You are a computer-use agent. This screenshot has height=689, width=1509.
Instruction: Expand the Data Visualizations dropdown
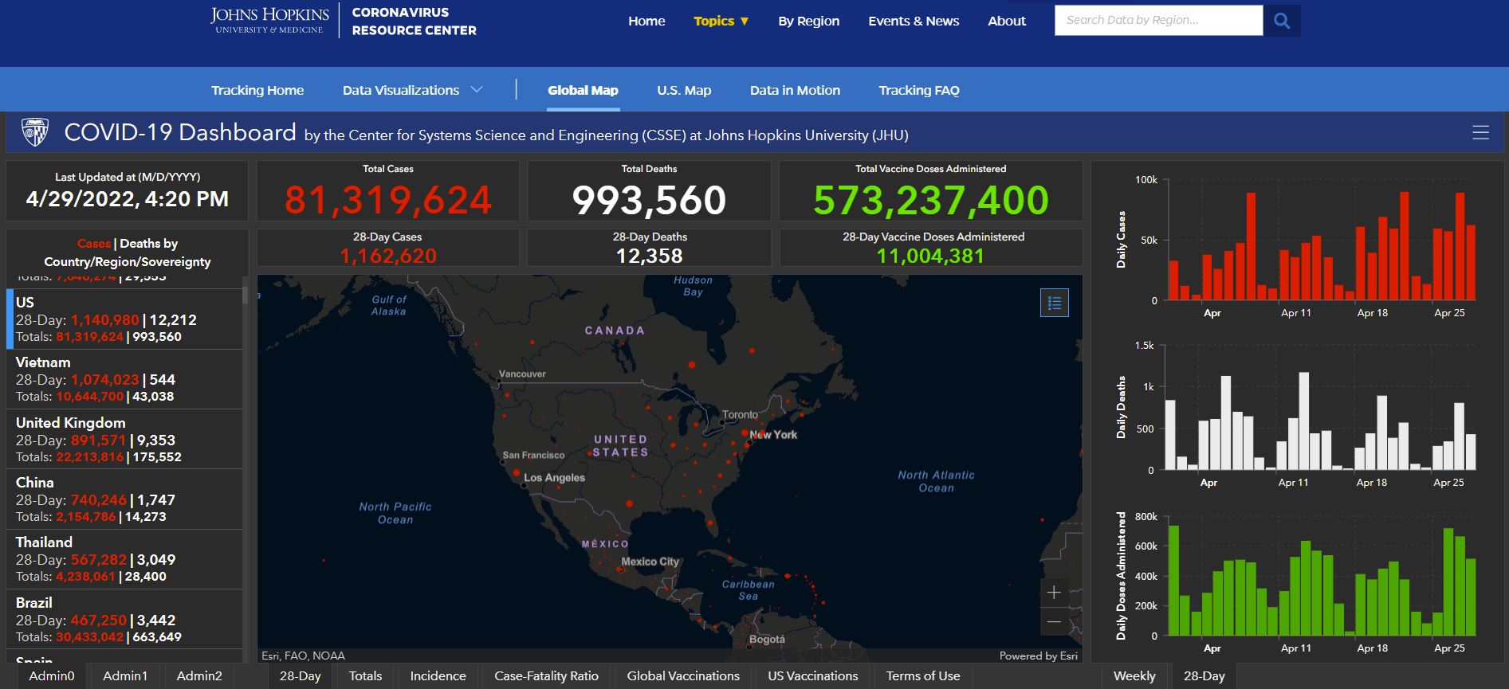coord(412,90)
